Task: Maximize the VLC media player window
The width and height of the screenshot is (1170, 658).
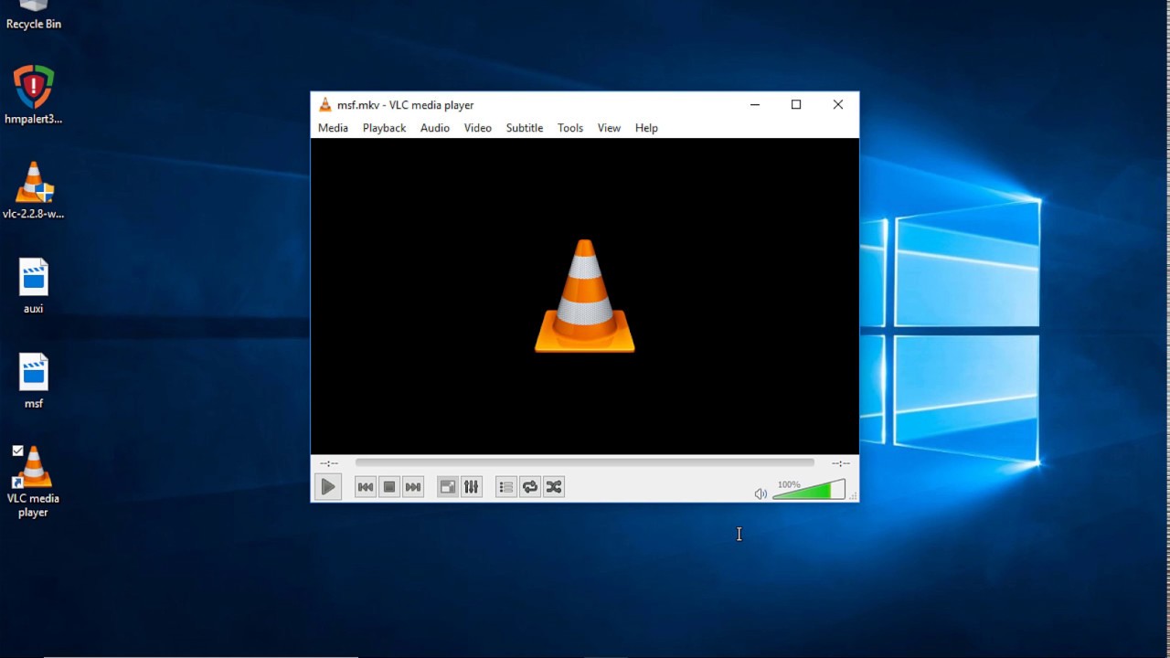Action: coord(796,105)
